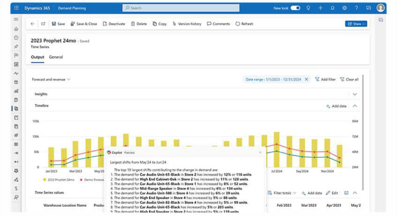The height and width of the screenshot is (216, 397).
Task: Click Delete in the toolbar
Action: pos(139,24)
